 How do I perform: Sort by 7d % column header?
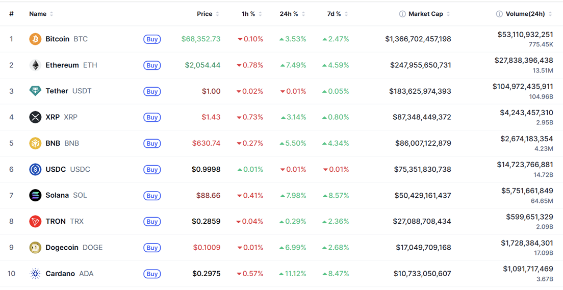pyautogui.click(x=334, y=14)
